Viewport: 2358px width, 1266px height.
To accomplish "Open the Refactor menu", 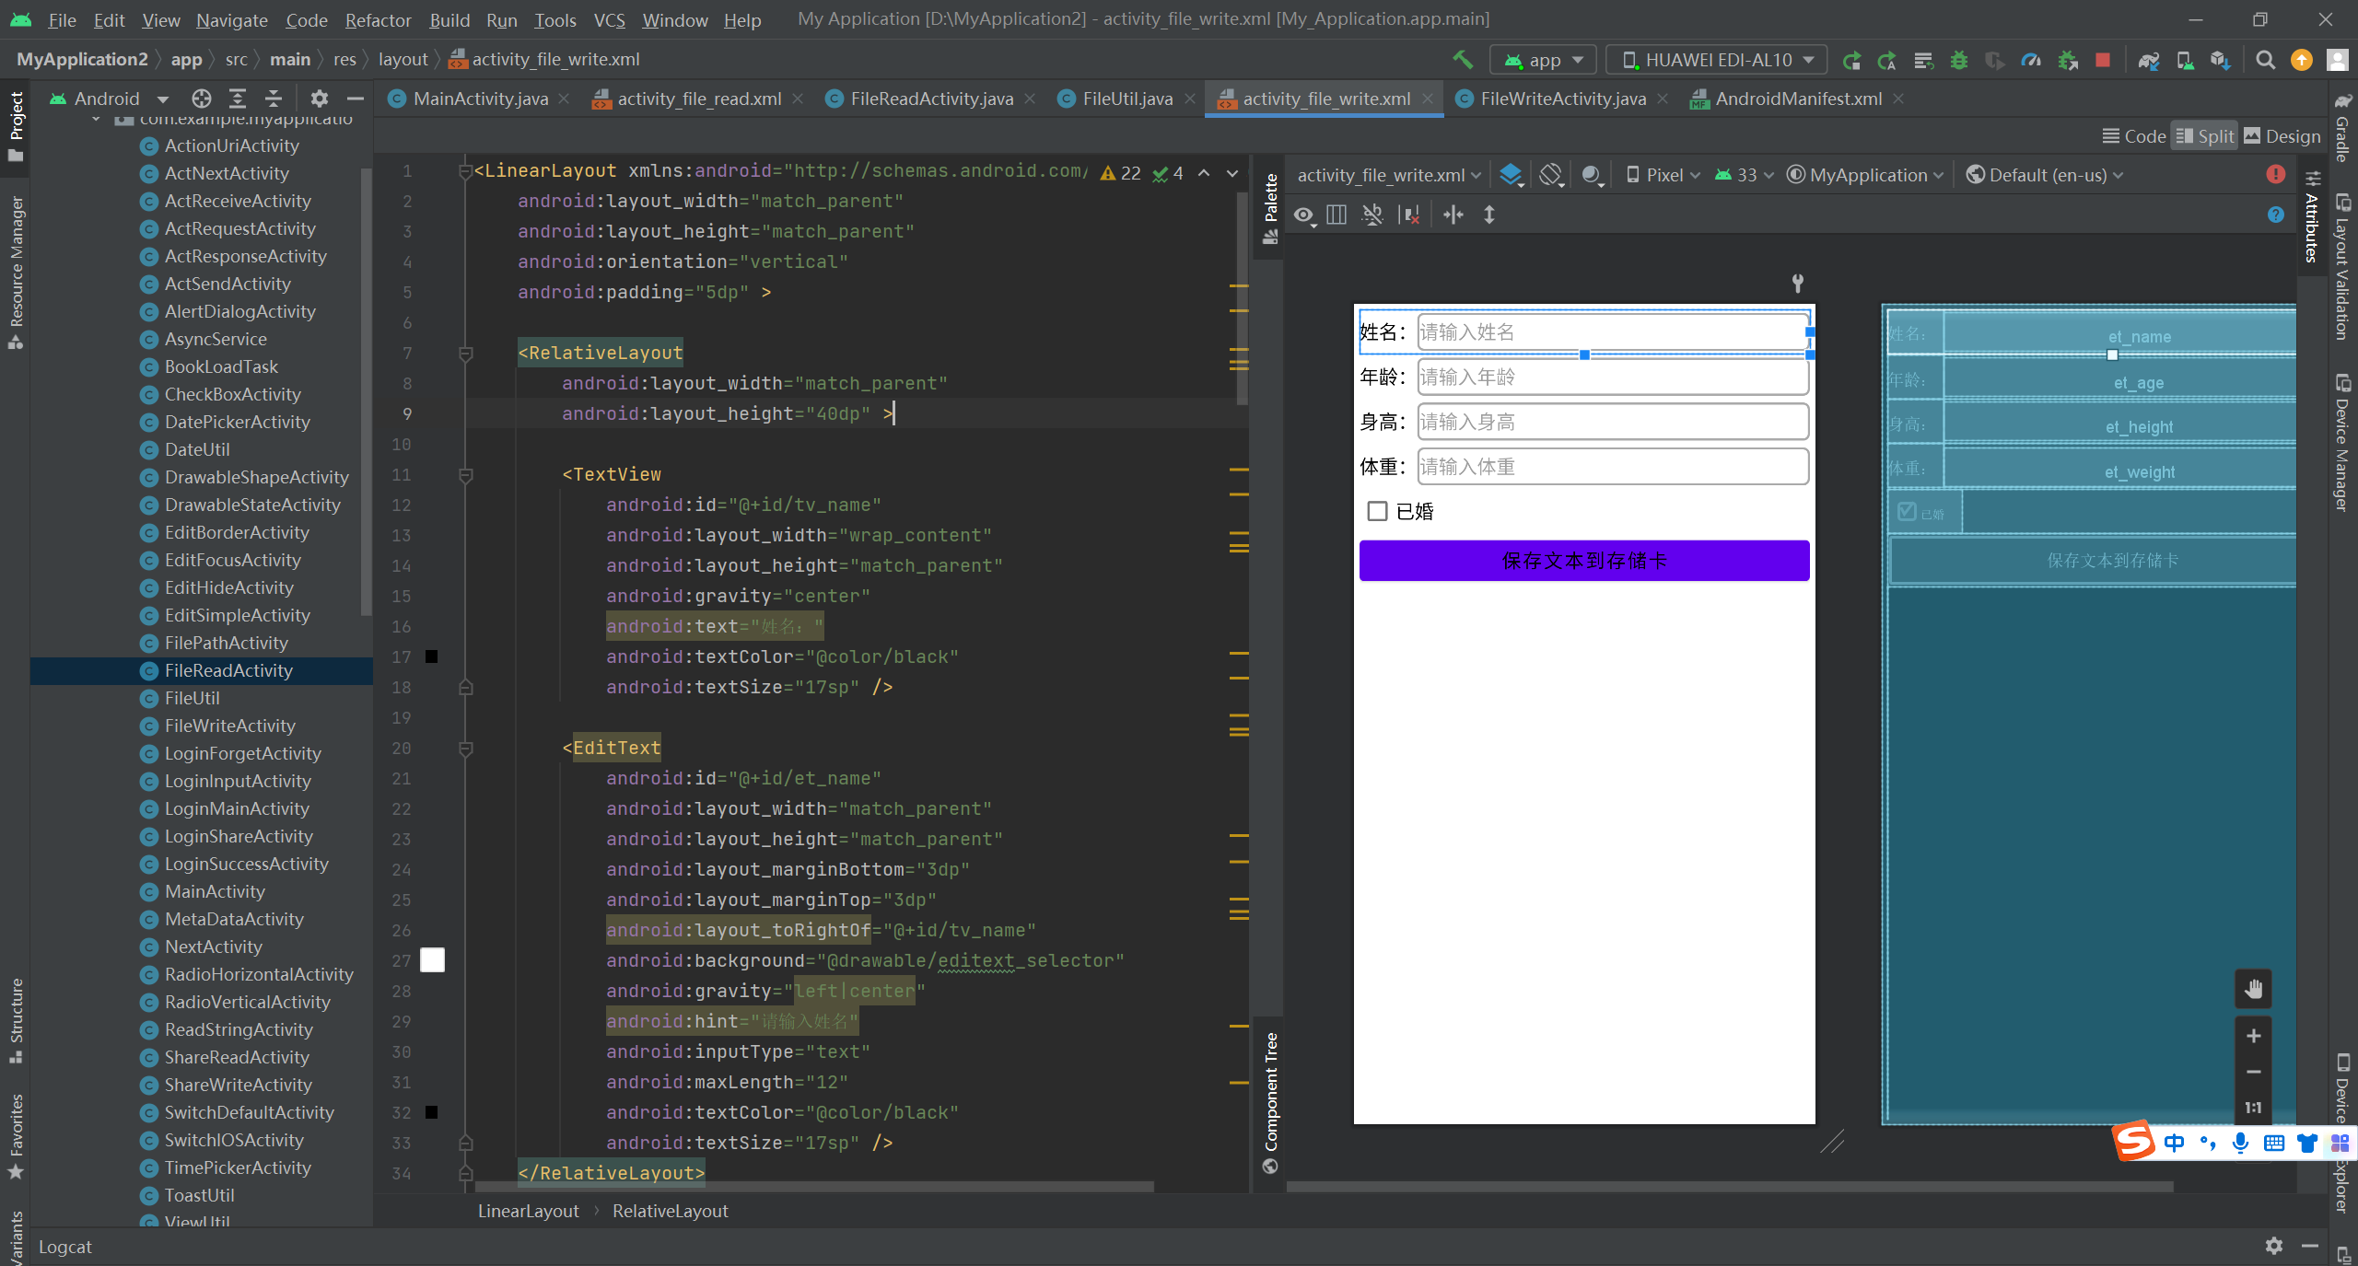I will [x=378, y=19].
